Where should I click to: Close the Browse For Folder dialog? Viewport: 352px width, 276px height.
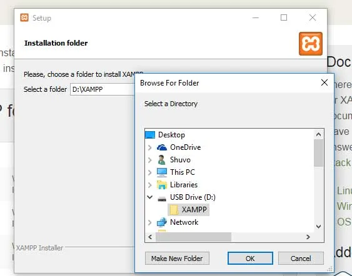click(324, 82)
